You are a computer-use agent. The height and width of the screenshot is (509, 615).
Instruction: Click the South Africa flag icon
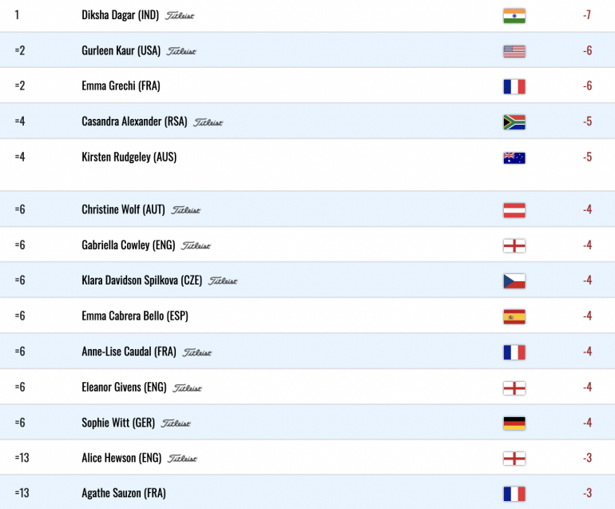(x=514, y=122)
